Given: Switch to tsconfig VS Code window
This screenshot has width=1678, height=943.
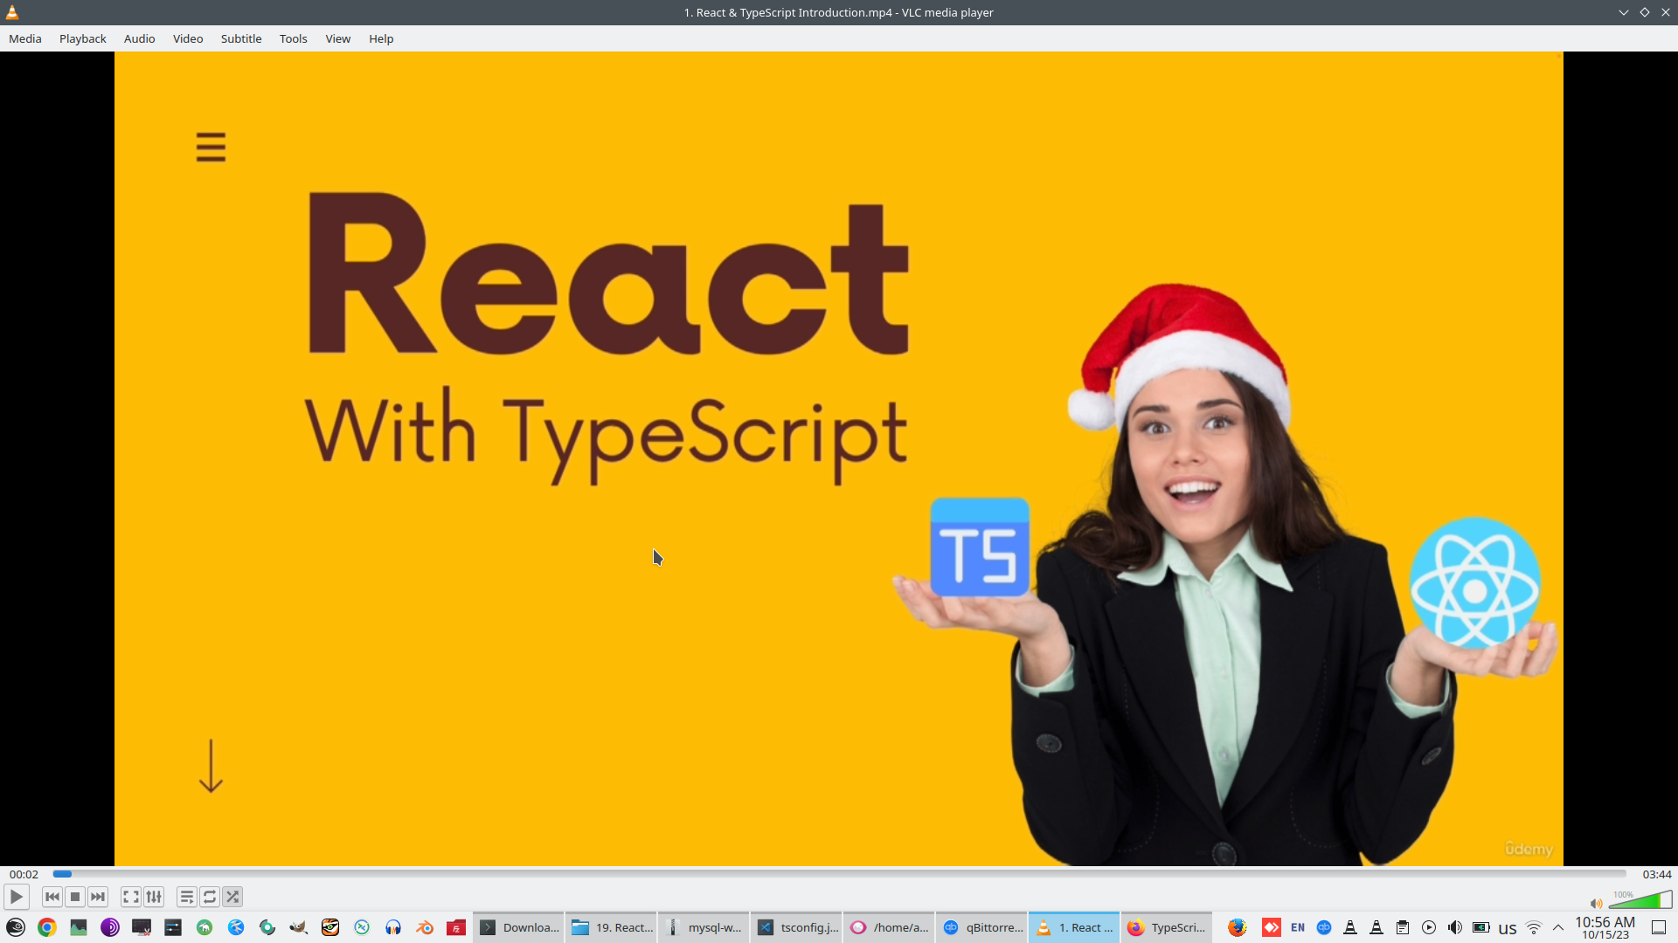Looking at the screenshot, I should pos(797,927).
